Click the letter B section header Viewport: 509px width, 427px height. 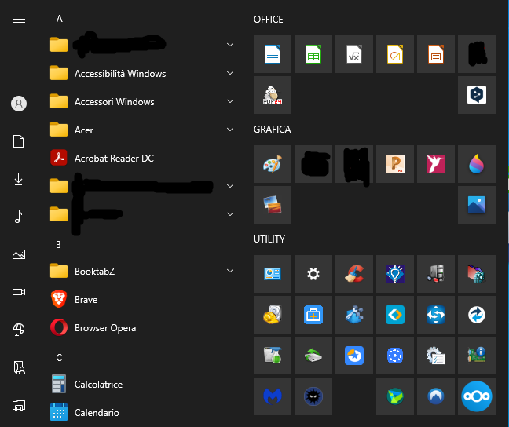click(x=58, y=245)
